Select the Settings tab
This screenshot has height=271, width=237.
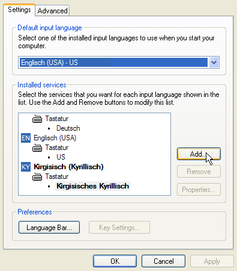[19, 10]
